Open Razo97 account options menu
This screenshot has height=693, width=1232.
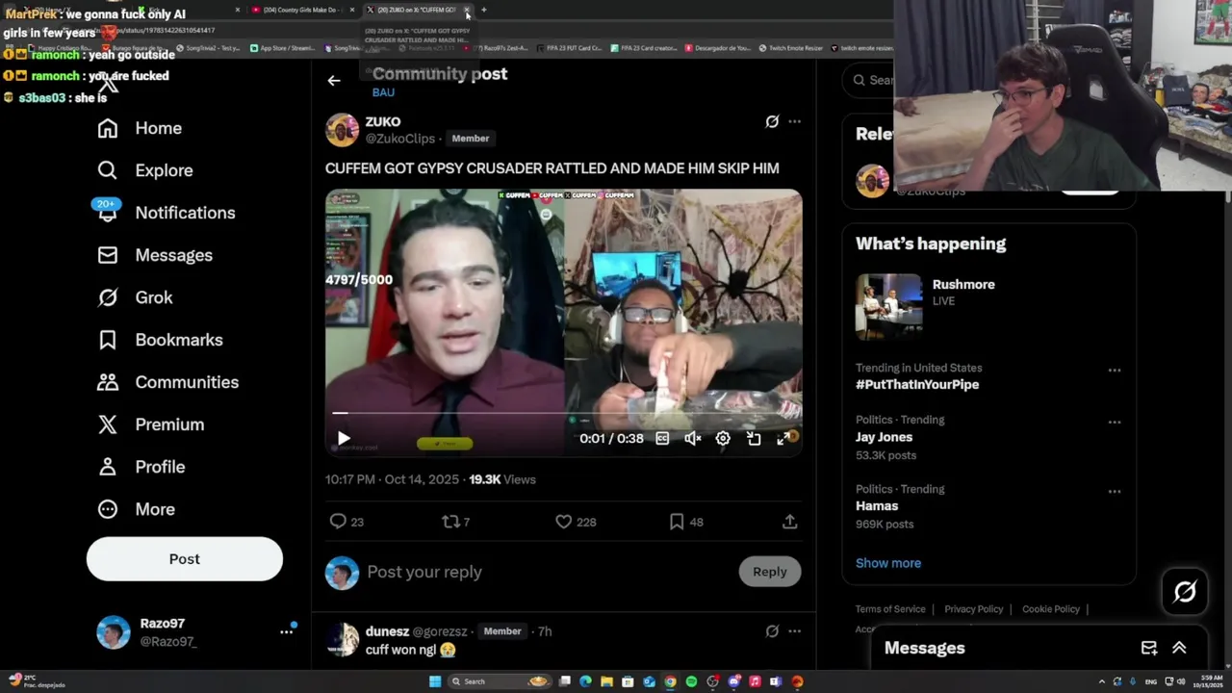tap(286, 632)
